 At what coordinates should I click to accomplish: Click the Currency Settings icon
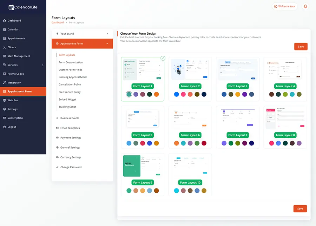click(57, 157)
